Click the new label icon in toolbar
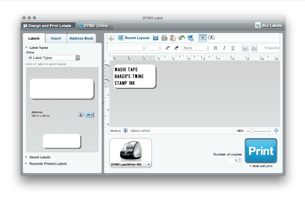Viewport: 305px width, 201px height. tap(112, 38)
